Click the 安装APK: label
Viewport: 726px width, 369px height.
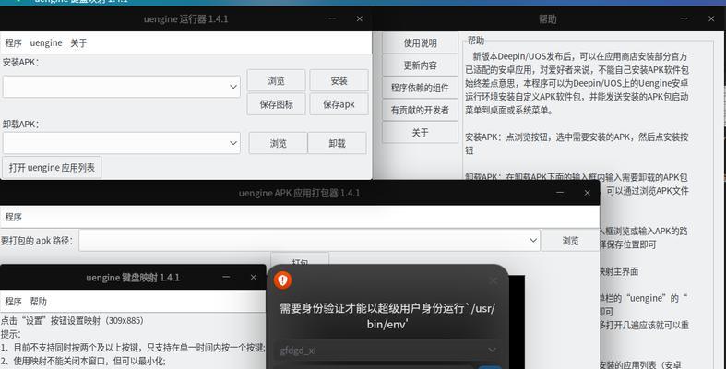21,62
